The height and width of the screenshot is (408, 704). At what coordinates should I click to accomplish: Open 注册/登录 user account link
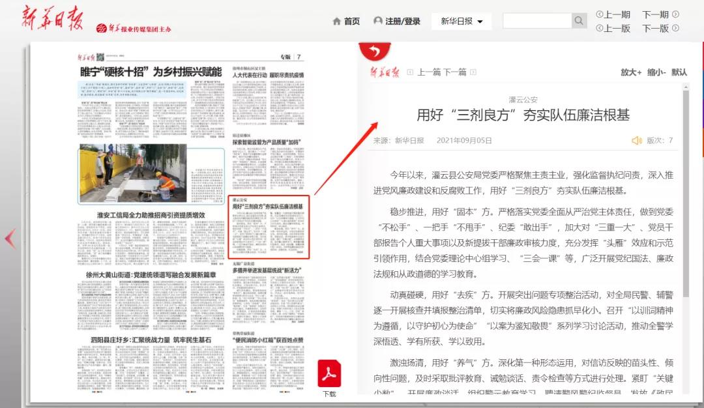click(397, 21)
